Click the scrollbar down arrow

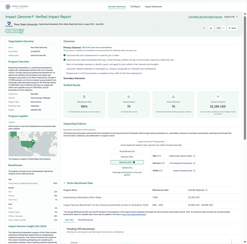click(x=245, y=242)
